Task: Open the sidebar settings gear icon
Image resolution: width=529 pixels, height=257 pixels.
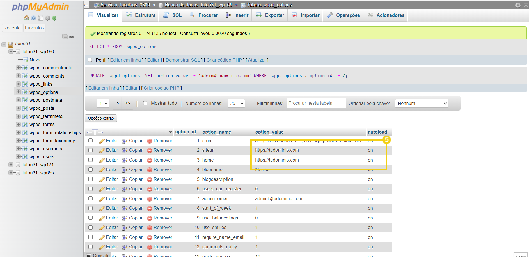Action: (x=47, y=18)
